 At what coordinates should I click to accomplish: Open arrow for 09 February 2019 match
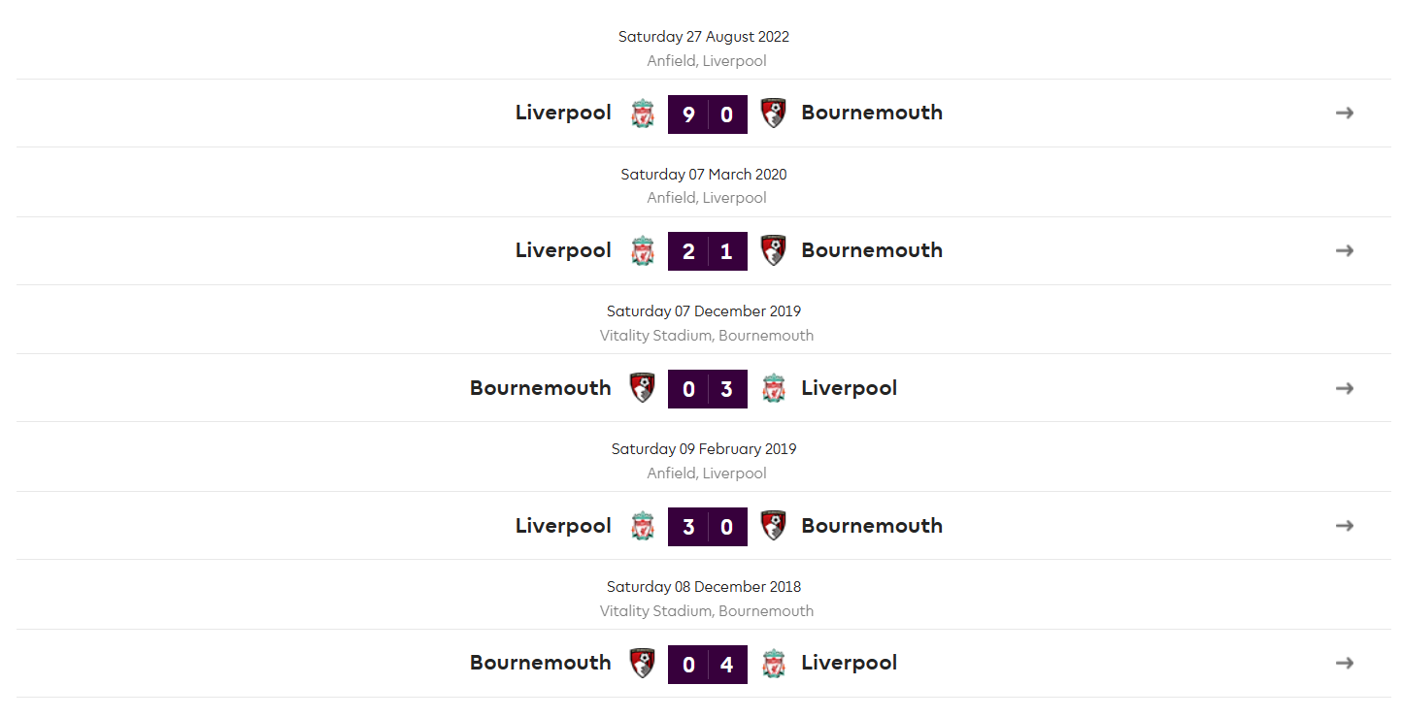point(1345,526)
